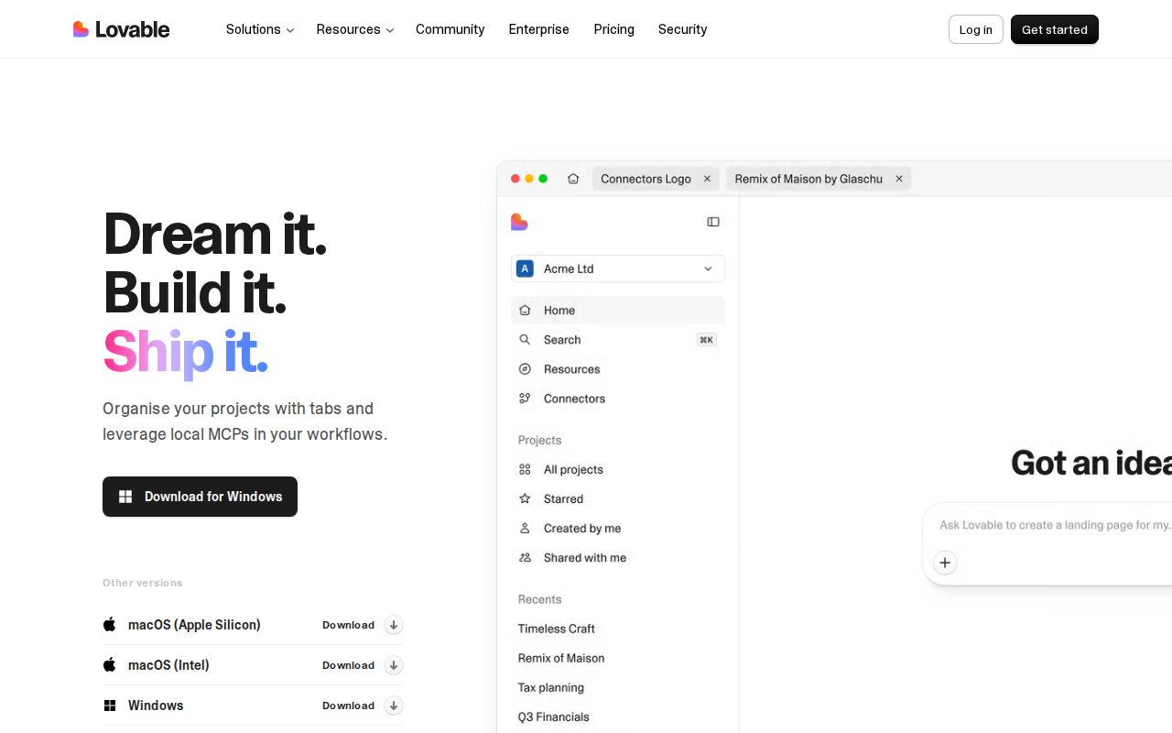1172x733 pixels.
Task: Visit the Security page
Action: click(682, 29)
